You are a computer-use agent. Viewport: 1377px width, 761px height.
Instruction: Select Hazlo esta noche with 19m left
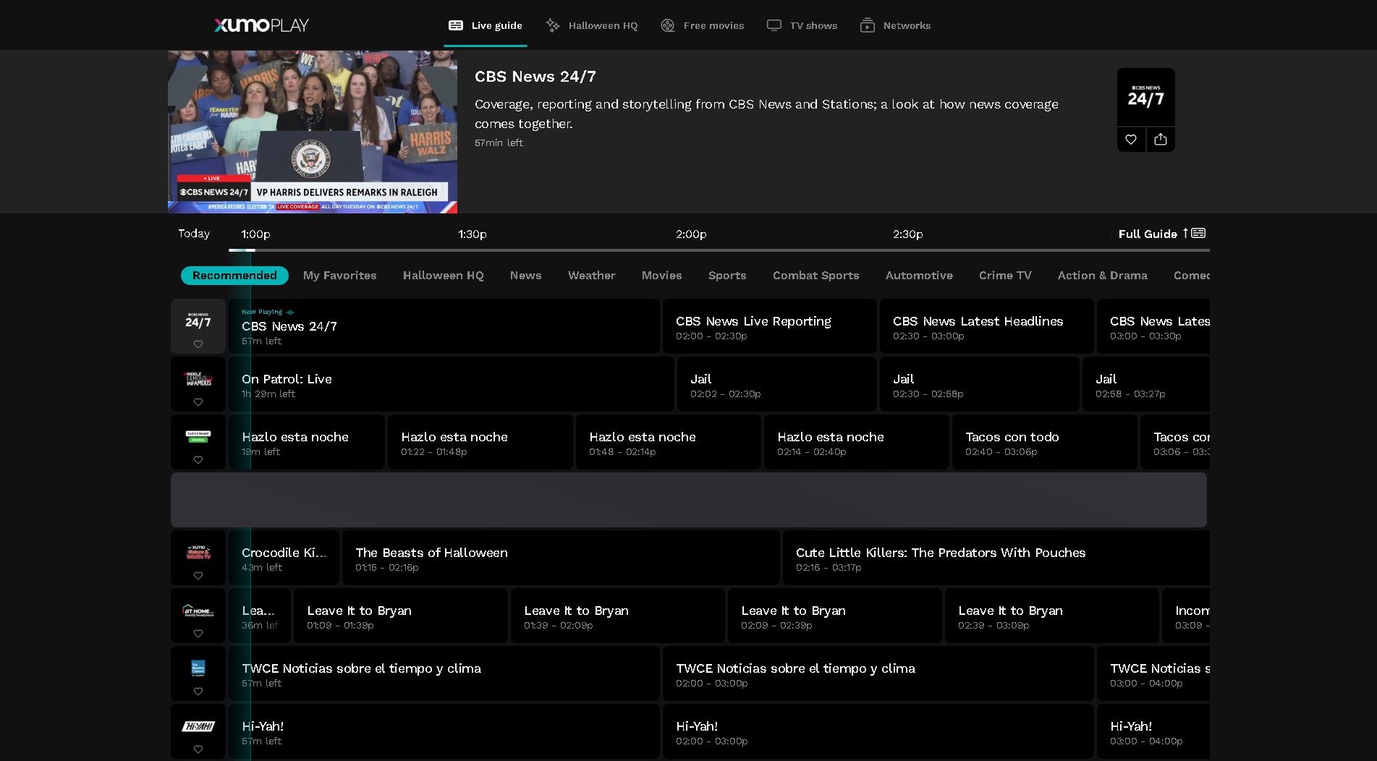(307, 442)
